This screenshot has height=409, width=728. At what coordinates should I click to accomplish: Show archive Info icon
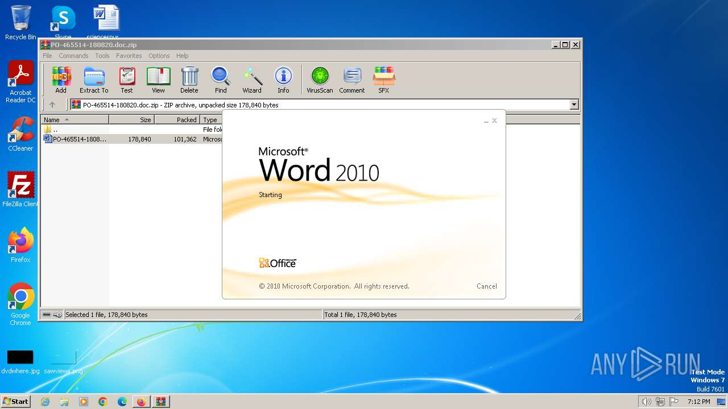click(x=283, y=80)
